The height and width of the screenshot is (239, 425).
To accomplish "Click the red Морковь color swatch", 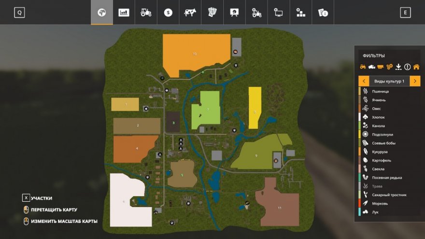I will tap(360, 203).
